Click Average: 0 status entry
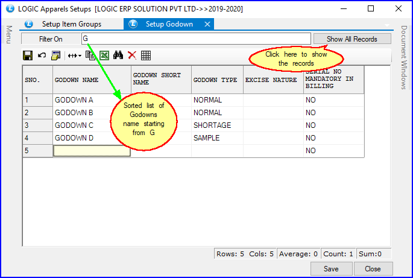This screenshot has height=278, width=413. (298, 254)
